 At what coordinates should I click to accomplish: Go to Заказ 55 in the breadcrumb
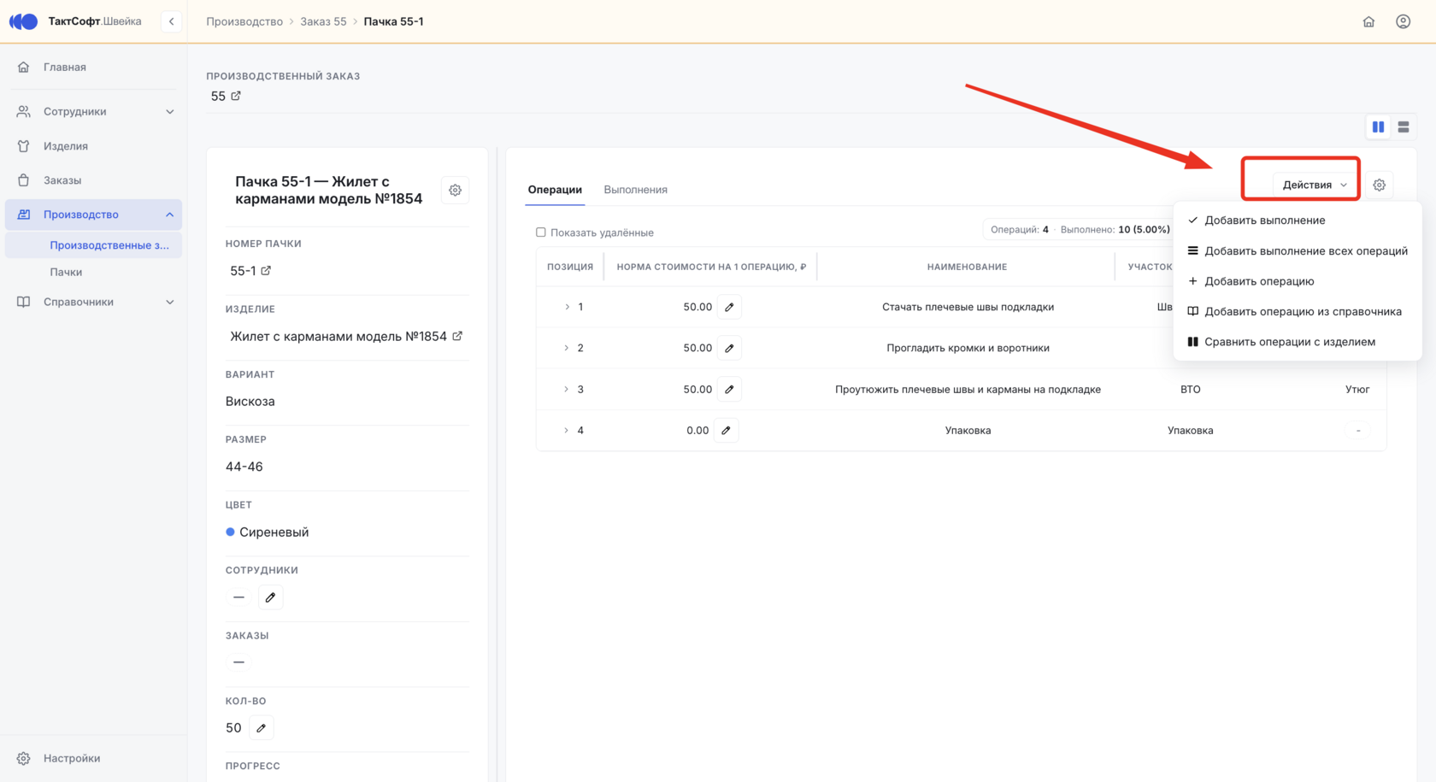point(323,21)
